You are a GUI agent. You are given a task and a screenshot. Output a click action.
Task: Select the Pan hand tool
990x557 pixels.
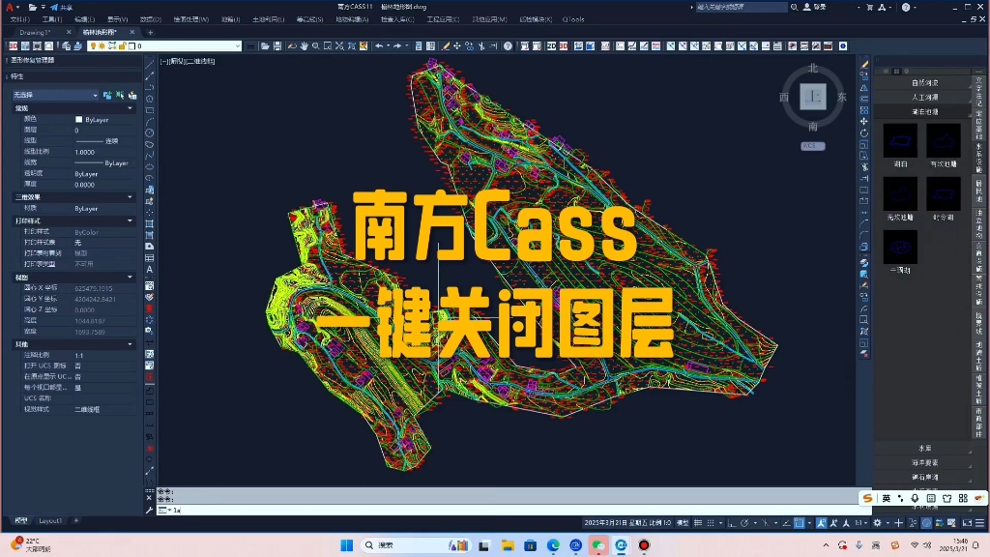(x=304, y=46)
